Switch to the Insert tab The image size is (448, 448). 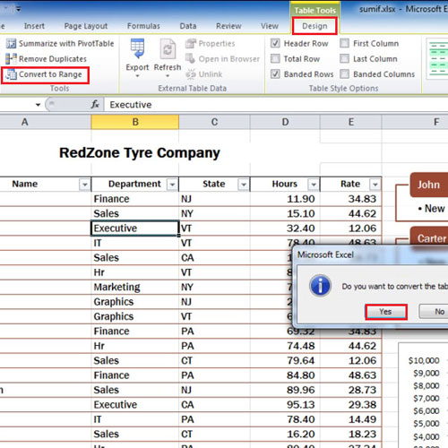tap(34, 26)
